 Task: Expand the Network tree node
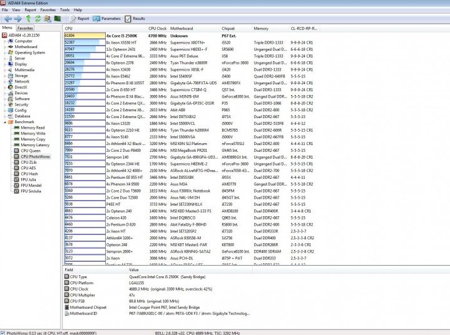coord(4,82)
